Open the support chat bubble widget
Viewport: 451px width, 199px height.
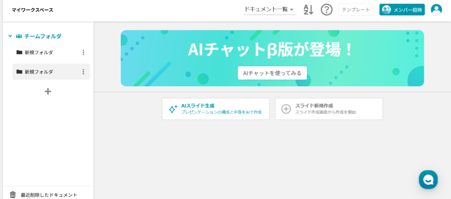[x=428, y=179]
